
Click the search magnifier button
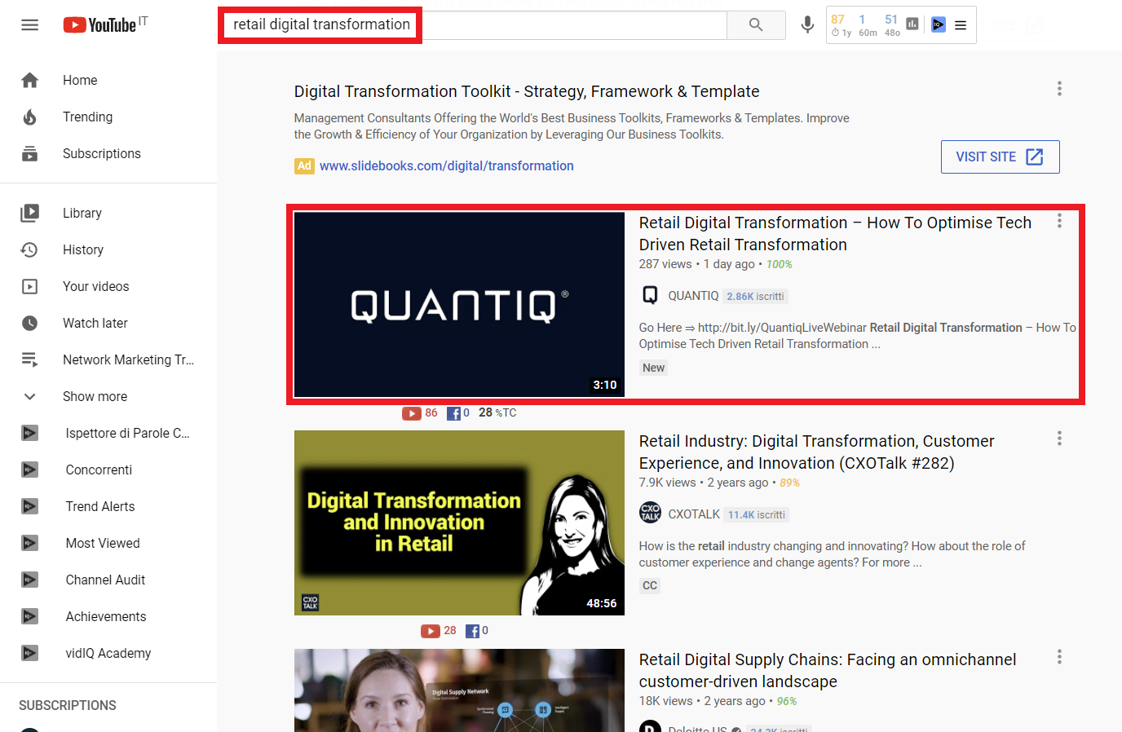click(756, 25)
